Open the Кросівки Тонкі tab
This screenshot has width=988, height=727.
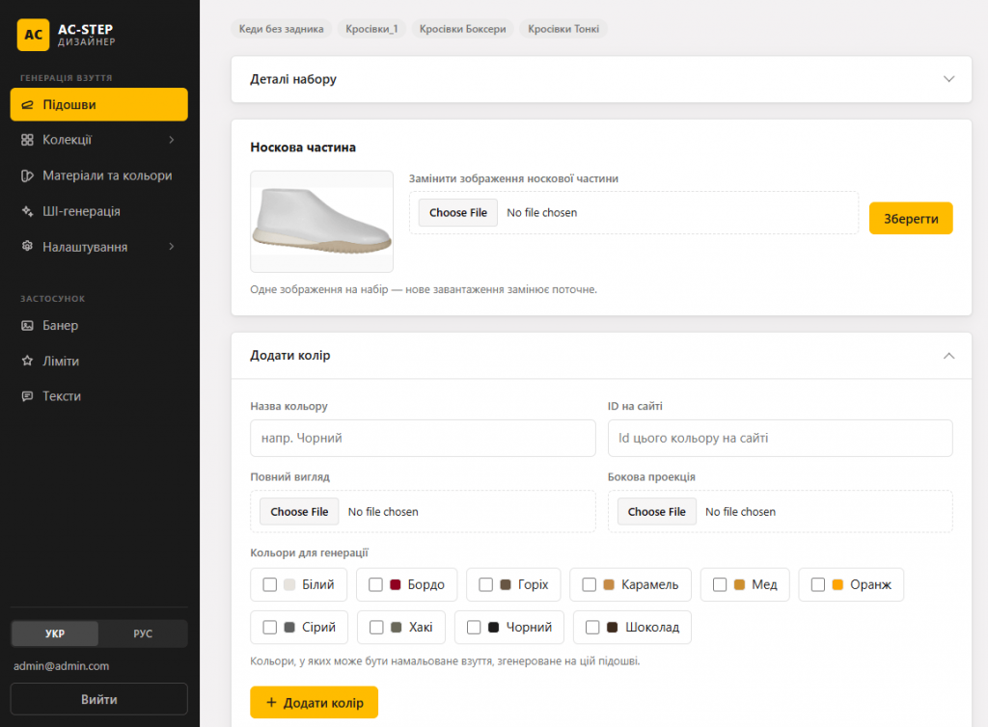(563, 29)
